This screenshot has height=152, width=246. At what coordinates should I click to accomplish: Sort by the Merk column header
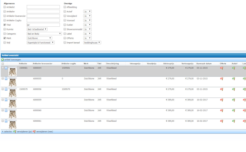coord(86,64)
